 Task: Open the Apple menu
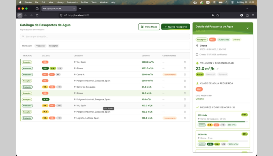click(x=20, y=3)
